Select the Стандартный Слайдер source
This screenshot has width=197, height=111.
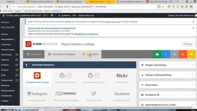[x=37, y=78]
